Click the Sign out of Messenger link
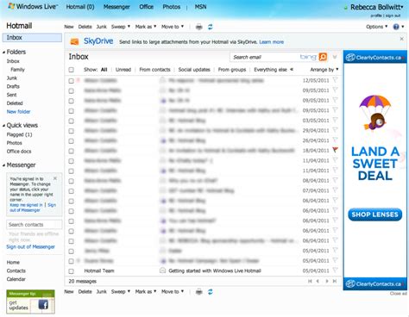The width and height of the screenshot is (409, 317). 30,246
